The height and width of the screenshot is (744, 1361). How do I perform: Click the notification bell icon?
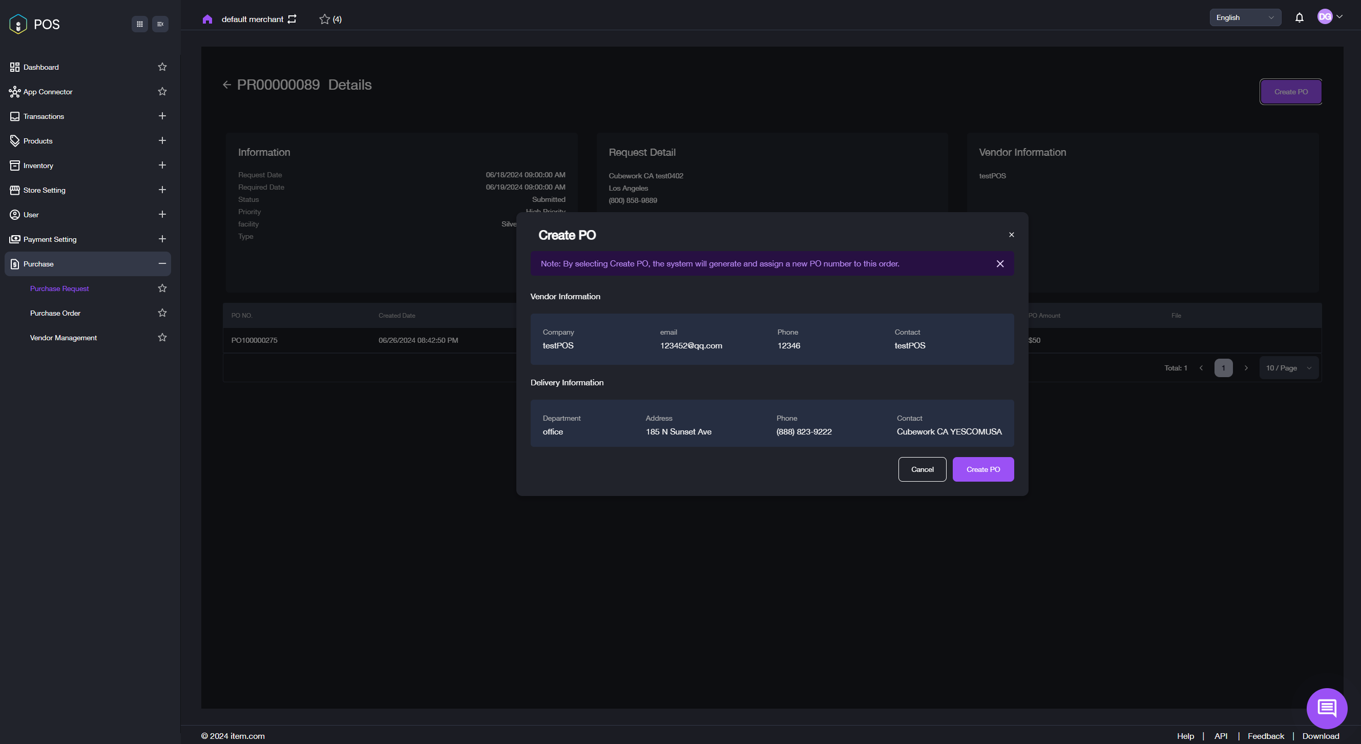(x=1299, y=18)
